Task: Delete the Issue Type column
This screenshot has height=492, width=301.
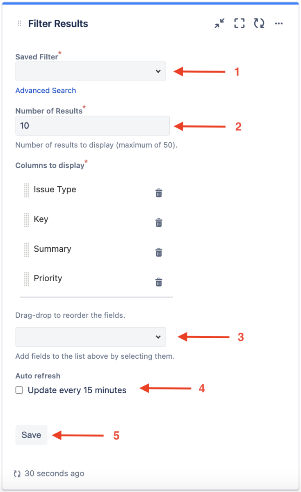Action: (x=159, y=193)
